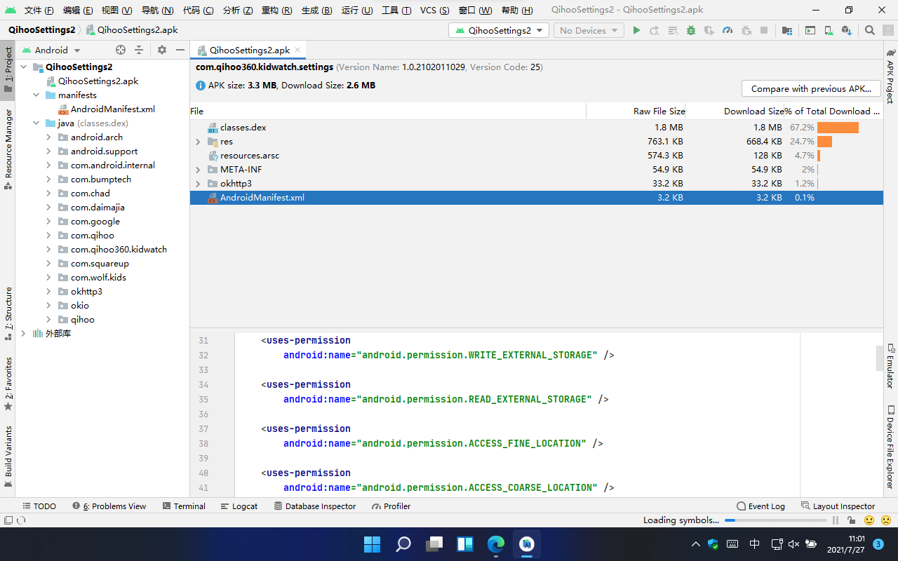Run the app with green play icon
Viewport: 898px width, 561px height.
(x=636, y=30)
